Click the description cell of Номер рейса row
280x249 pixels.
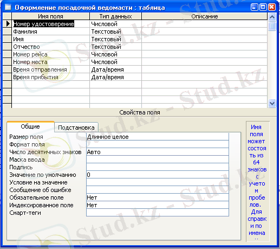(x=205, y=54)
